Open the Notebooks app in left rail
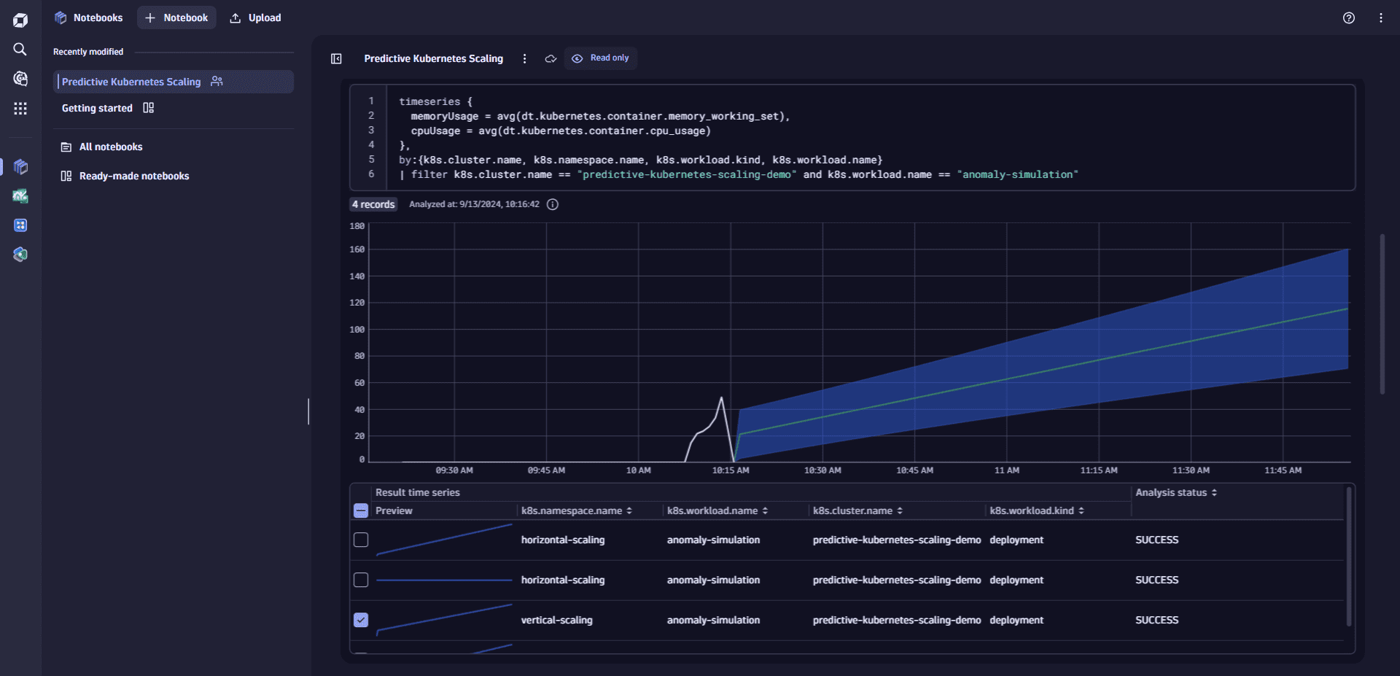1400x676 pixels. (x=20, y=167)
